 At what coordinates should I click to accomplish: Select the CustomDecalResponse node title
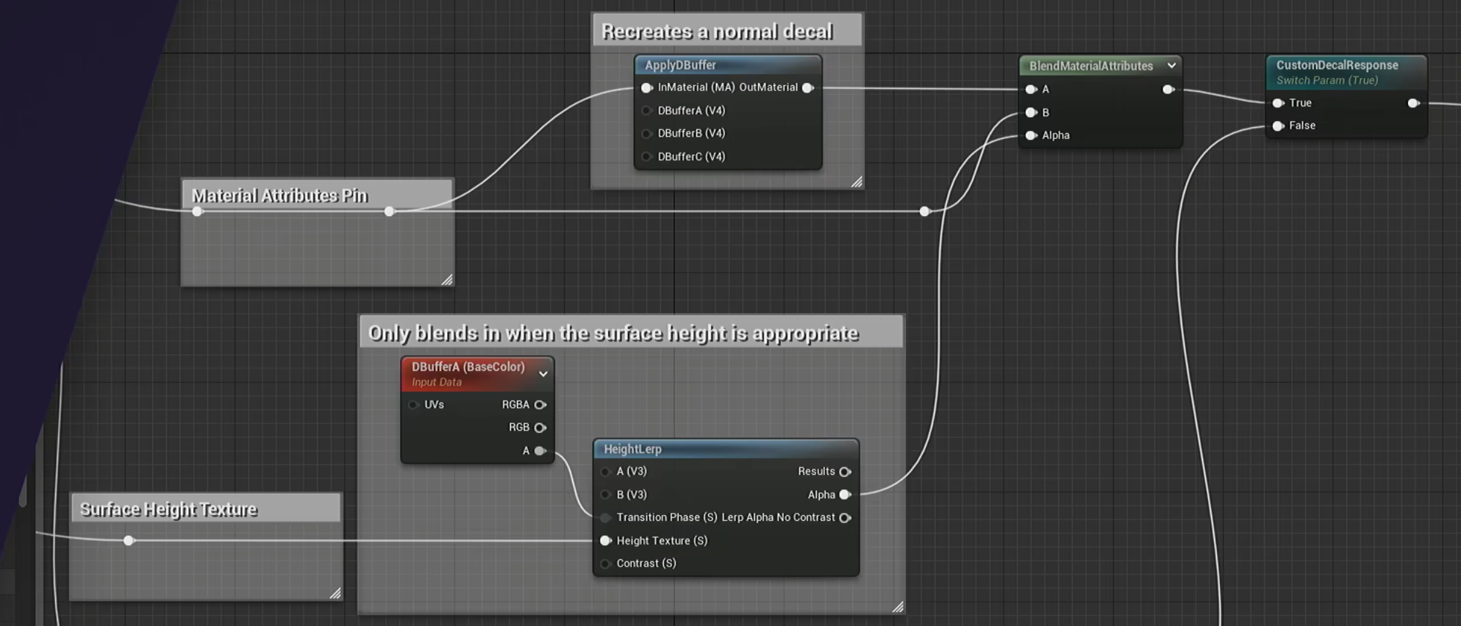click(1337, 65)
